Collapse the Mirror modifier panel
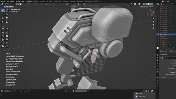Viewport: 176px width, 99px height. click(x=161, y=58)
